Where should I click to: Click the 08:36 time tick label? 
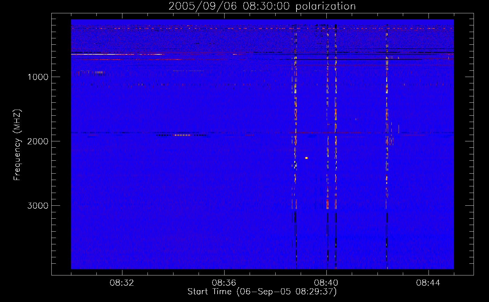click(x=224, y=283)
